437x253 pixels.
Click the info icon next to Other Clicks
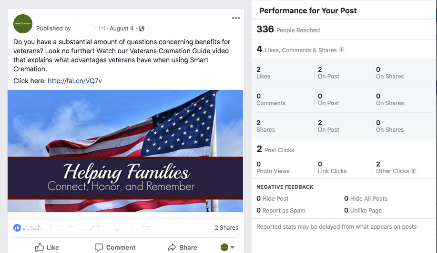click(413, 171)
